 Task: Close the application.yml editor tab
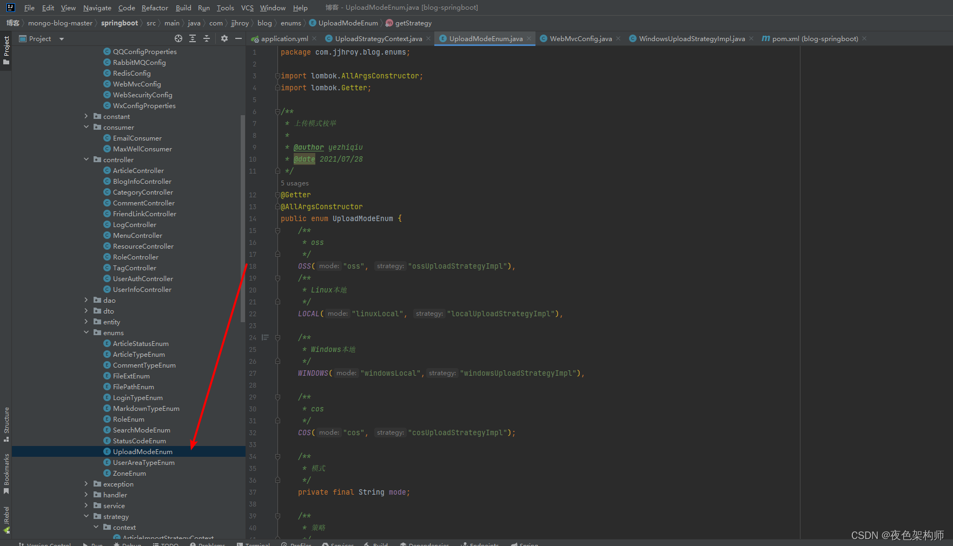click(x=315, y=38)
